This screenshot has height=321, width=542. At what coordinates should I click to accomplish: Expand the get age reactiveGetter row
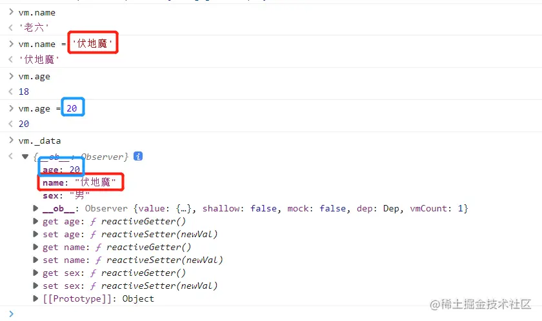click(35, 221)
